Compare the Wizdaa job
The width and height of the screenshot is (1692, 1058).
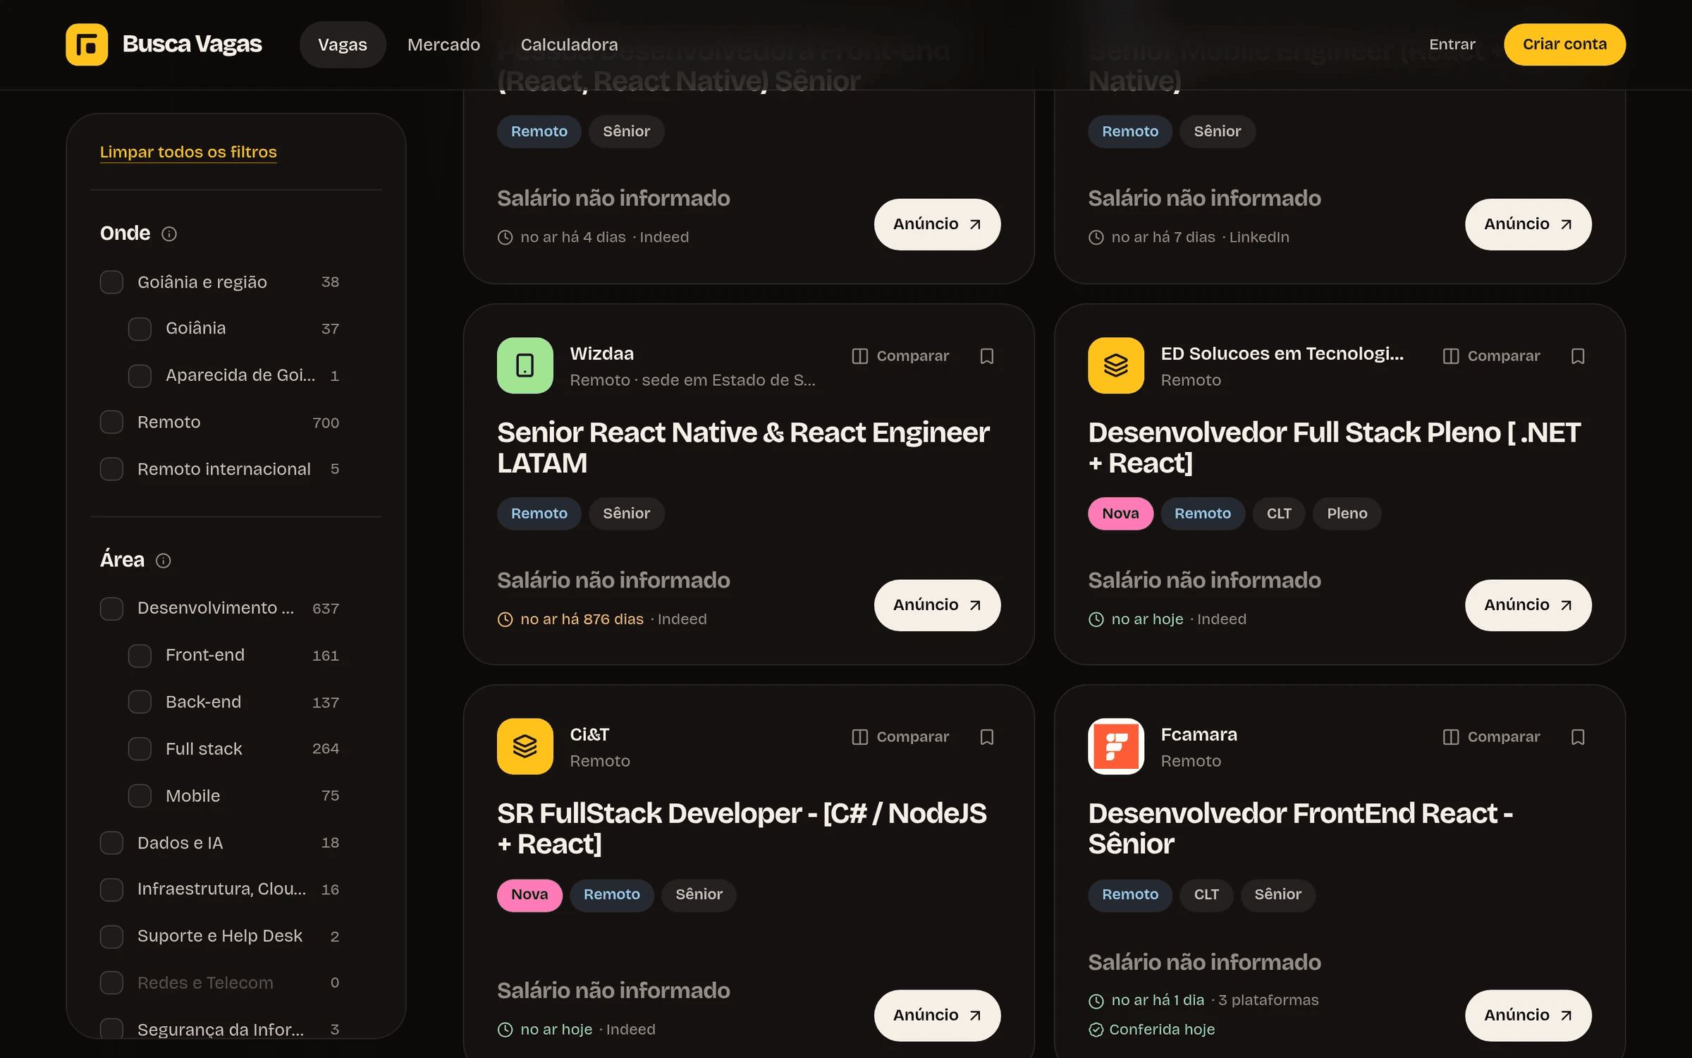900,356
